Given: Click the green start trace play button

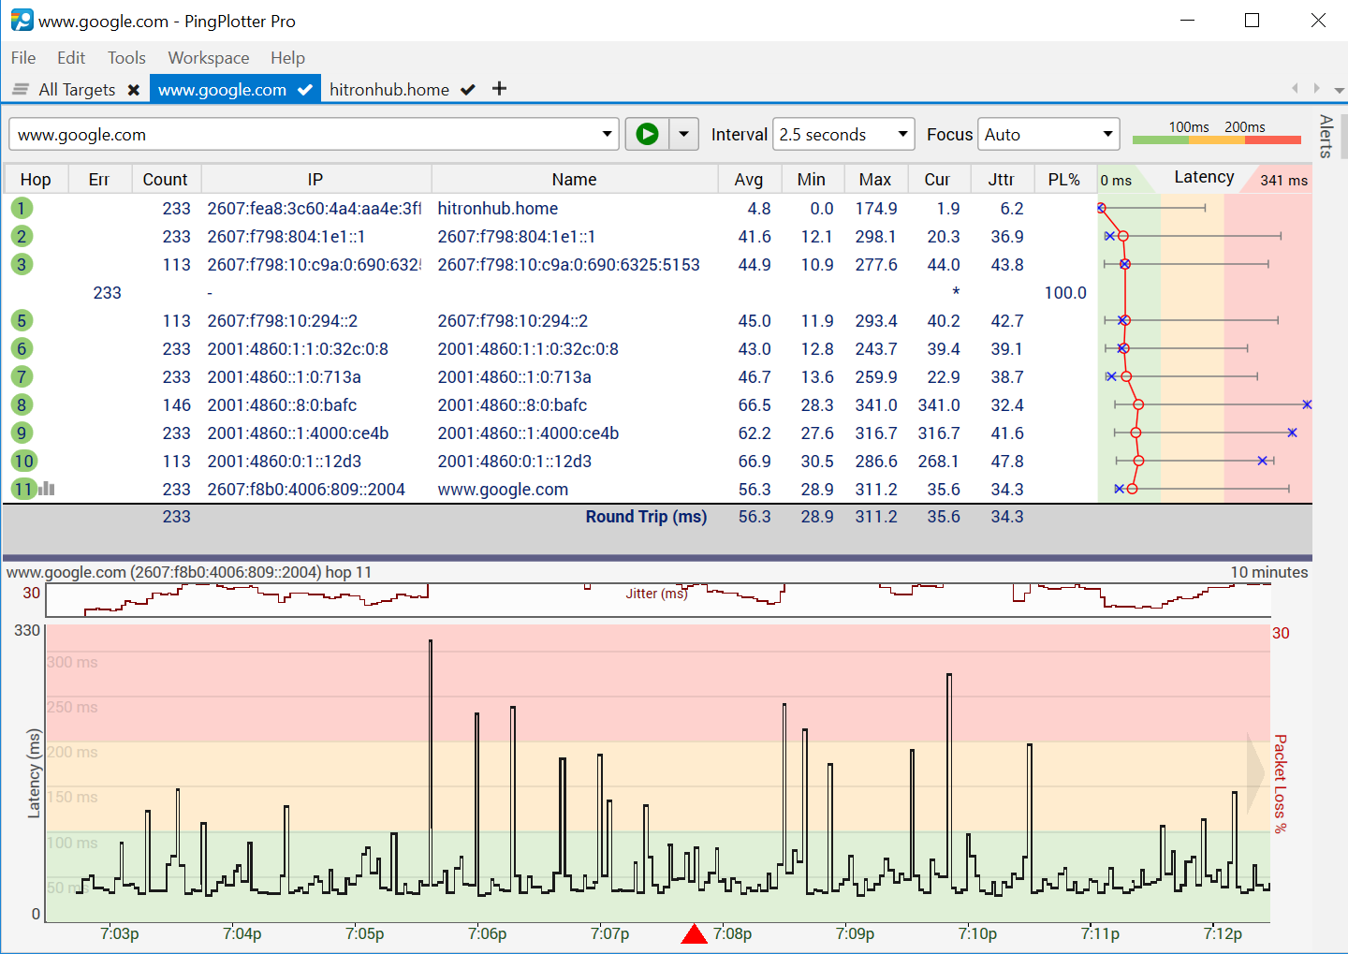Looking at the screenshot, I should (x=647, y=134).
